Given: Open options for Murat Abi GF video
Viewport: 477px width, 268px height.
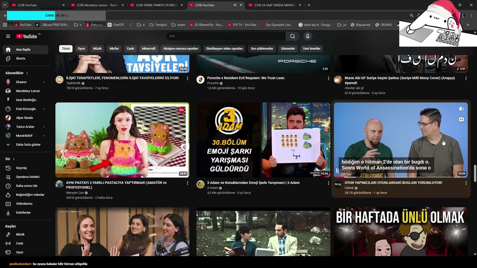Looking at the screenshot, I should point(466,79).
